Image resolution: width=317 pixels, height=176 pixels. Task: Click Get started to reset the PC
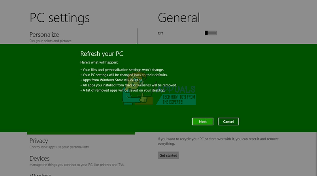168,155
